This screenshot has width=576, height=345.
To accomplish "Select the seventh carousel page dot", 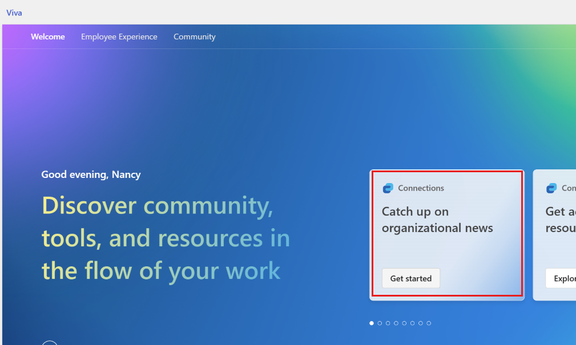I will pos(421,323).
